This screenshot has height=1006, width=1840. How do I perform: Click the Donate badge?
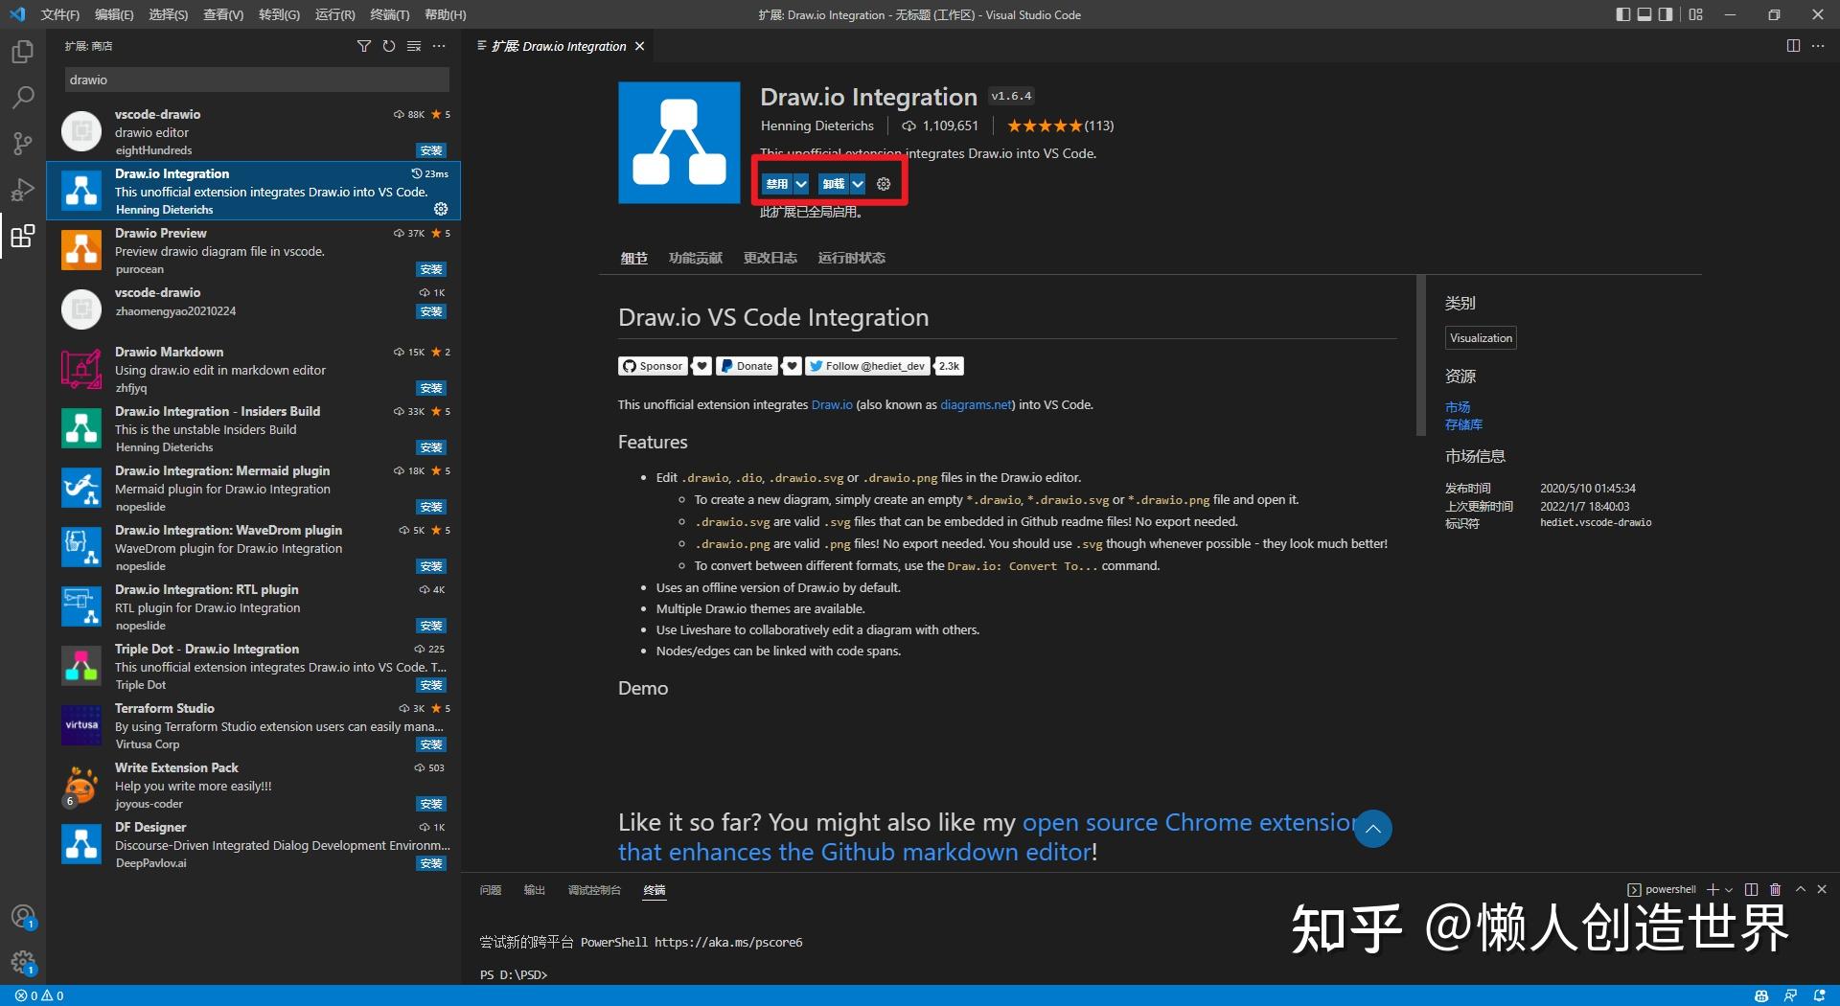[747, 366]
